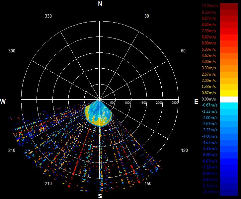Click the 240 degree azimuth label
Image resolution: width=241 pixels, height=199 pixels.
[x=12, y=150]
